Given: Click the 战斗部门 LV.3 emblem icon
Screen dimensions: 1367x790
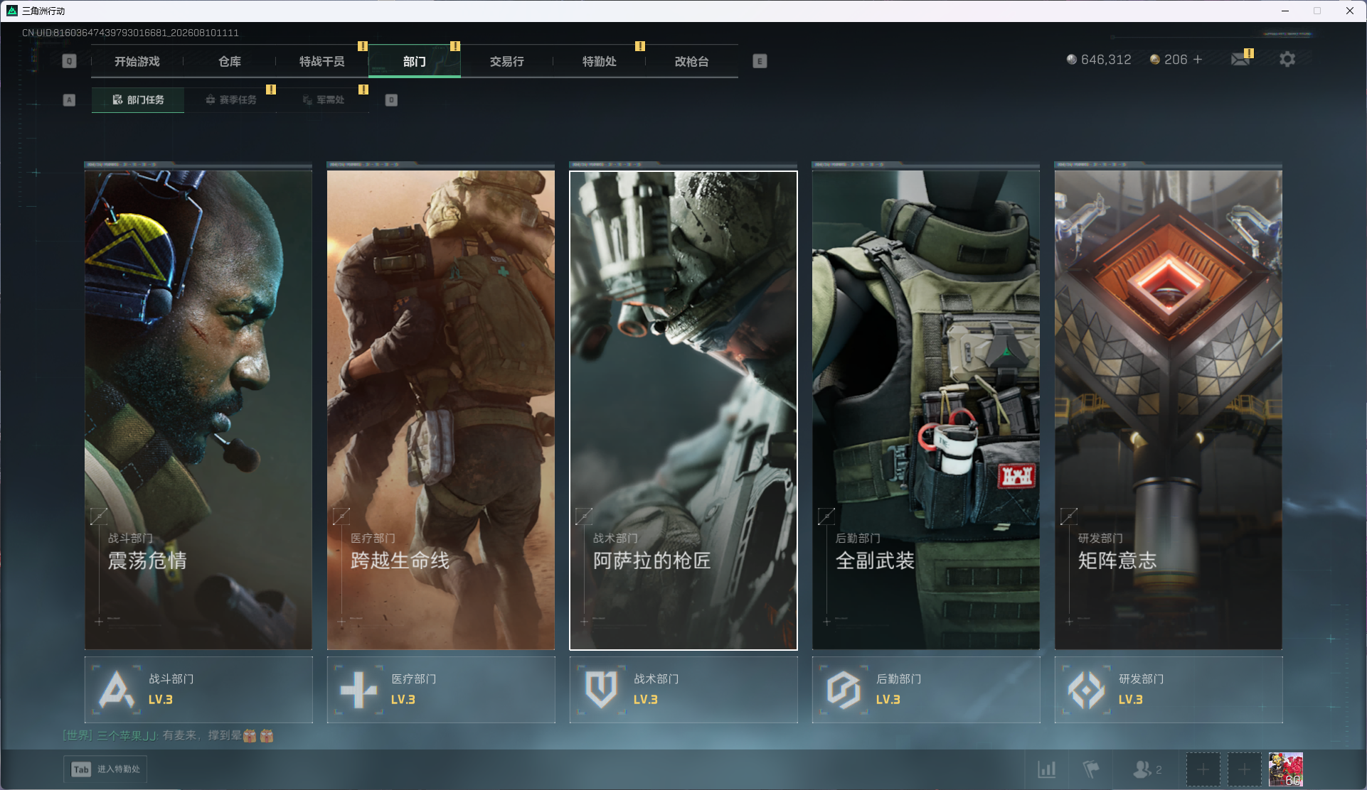Looking at the screenshot, I should coord(117,689).
